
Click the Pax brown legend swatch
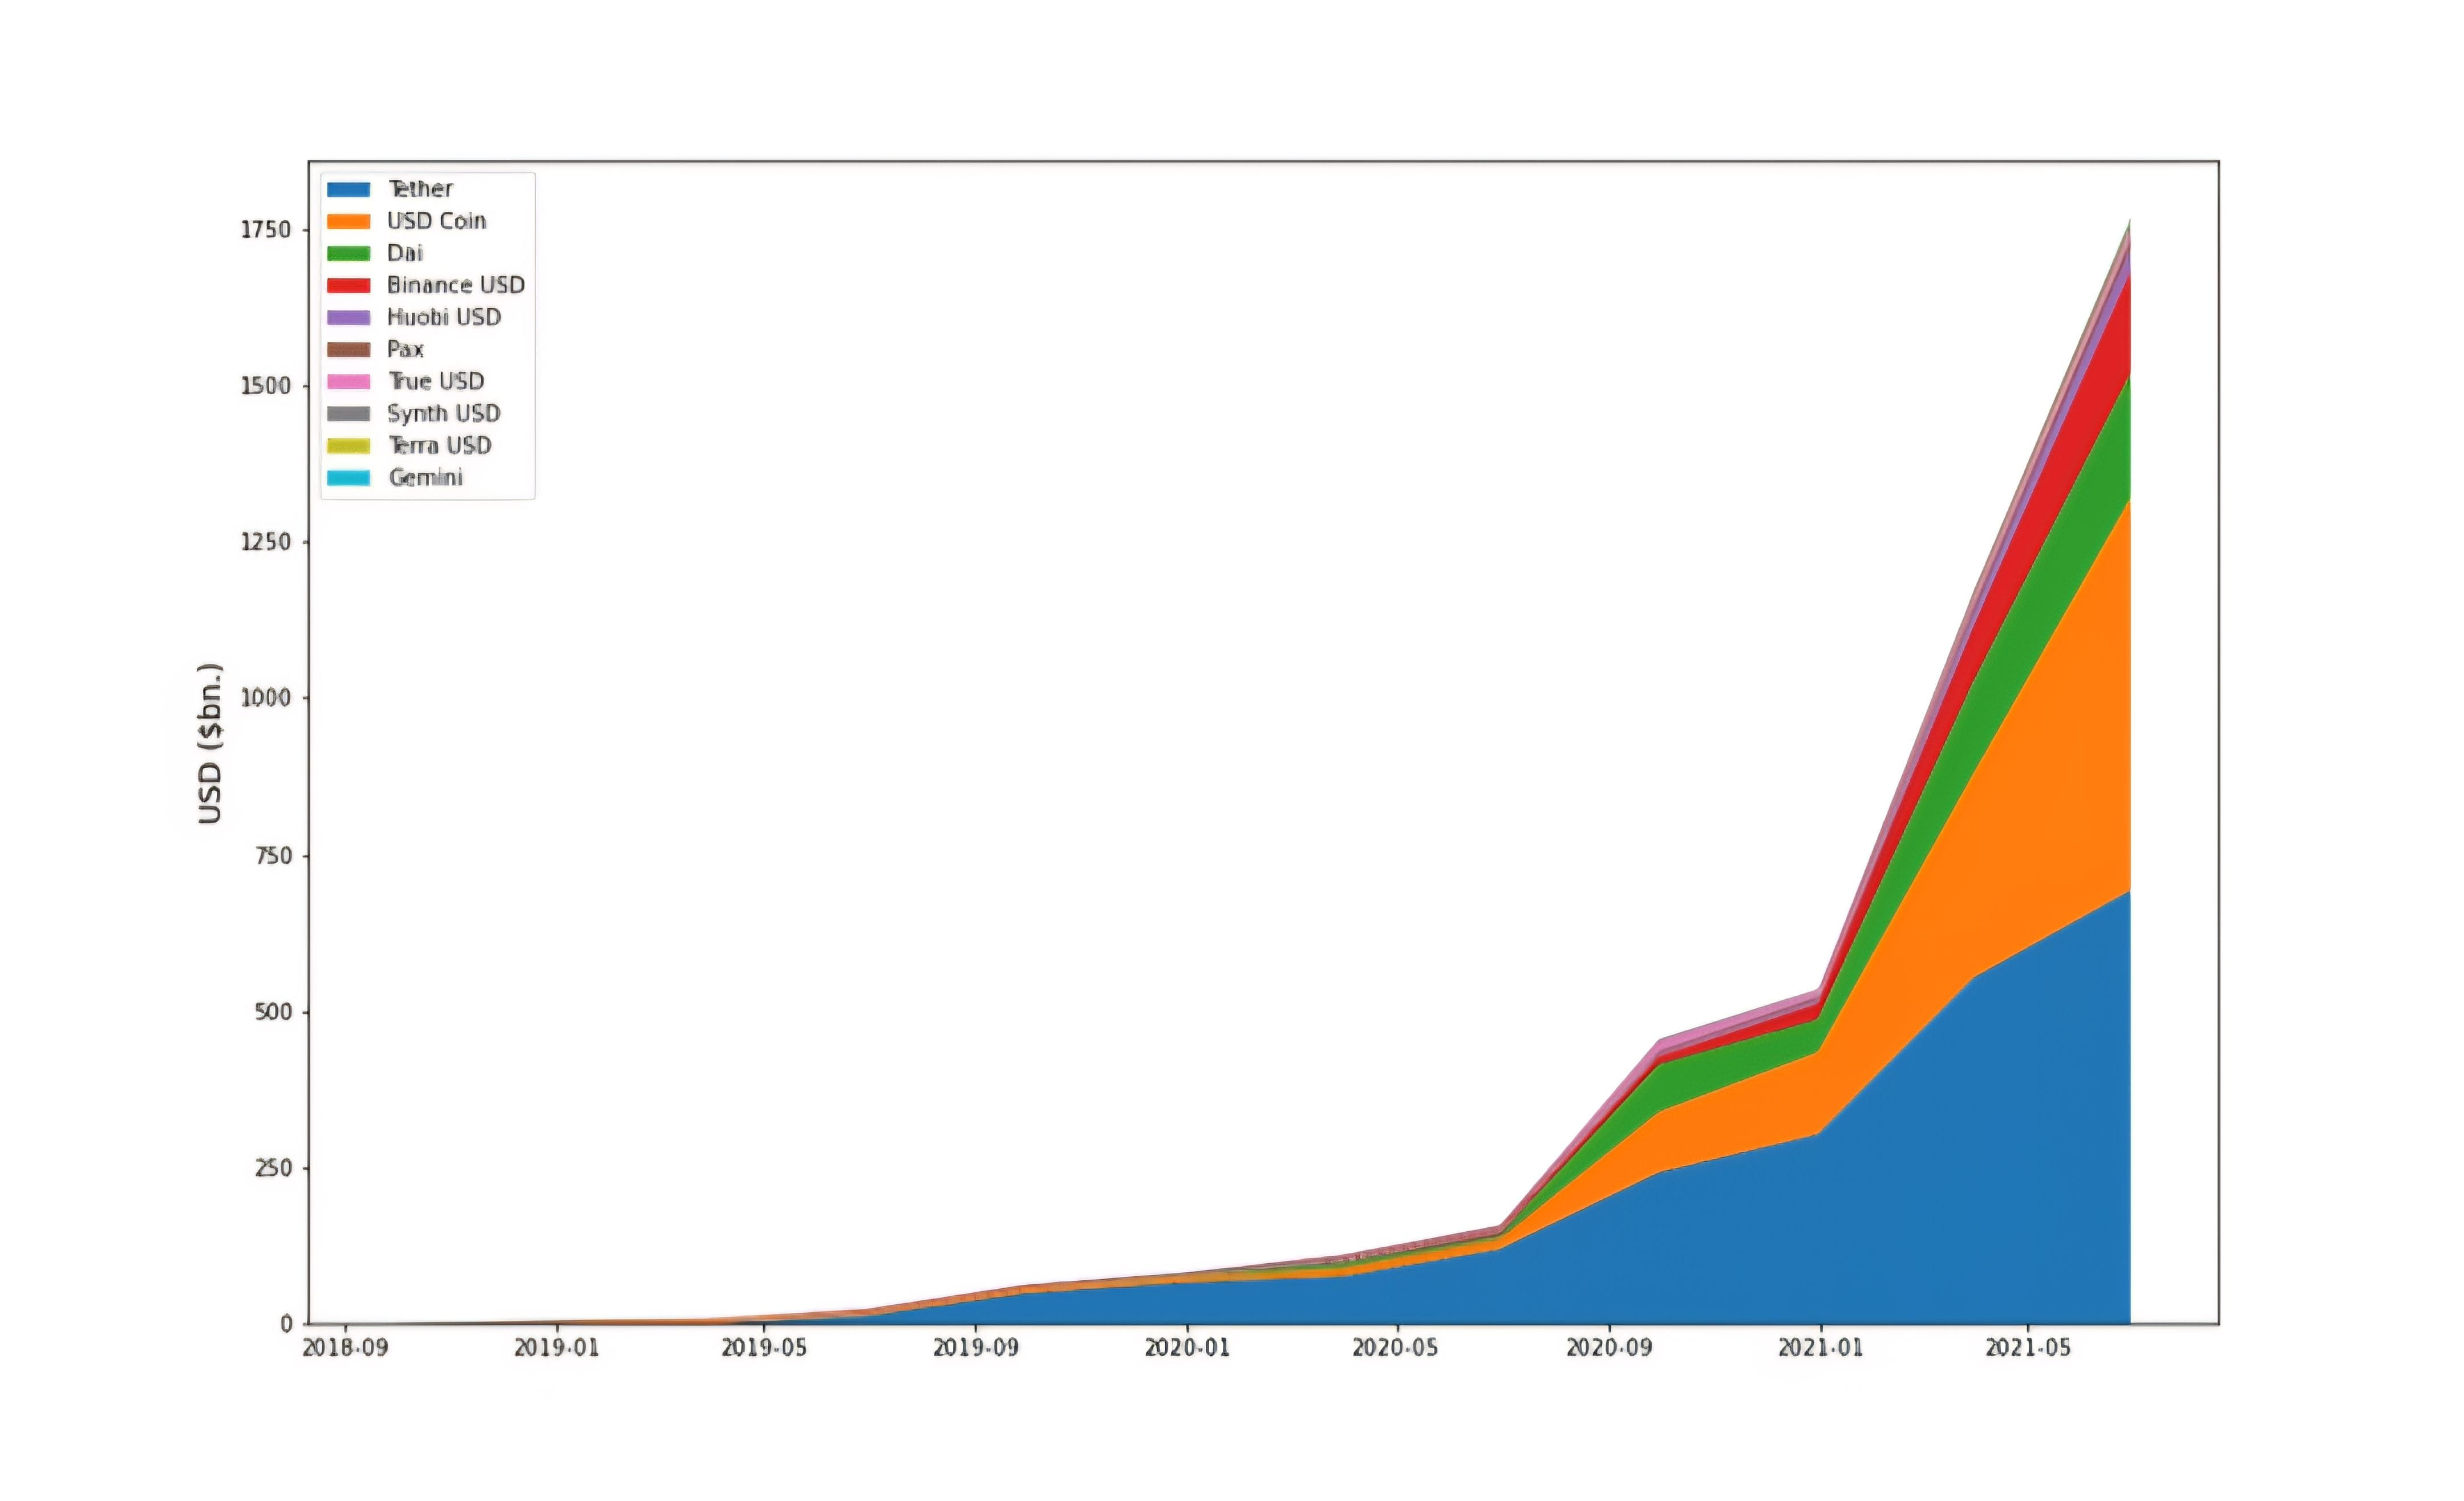[348, 349]
